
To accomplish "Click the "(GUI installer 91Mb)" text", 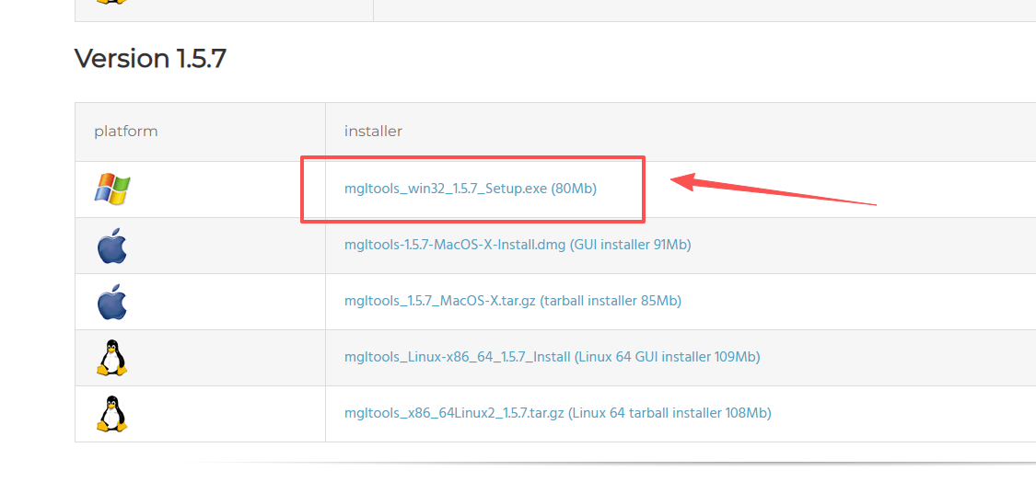I will tap(631, 245).
